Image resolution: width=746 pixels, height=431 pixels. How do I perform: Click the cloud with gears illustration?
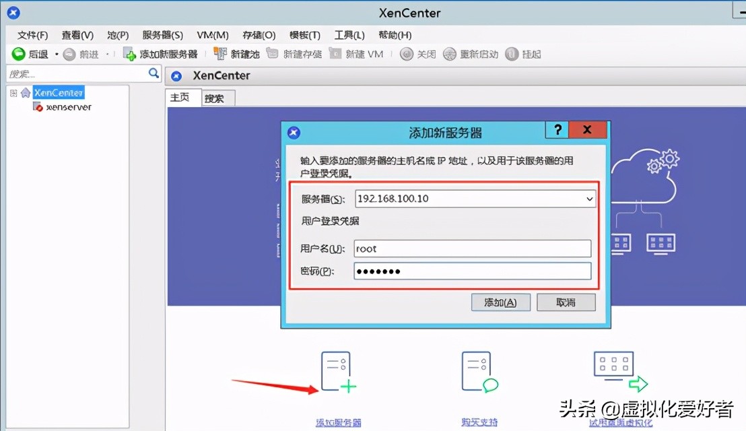pyautogui.click(x=646, y=175)
